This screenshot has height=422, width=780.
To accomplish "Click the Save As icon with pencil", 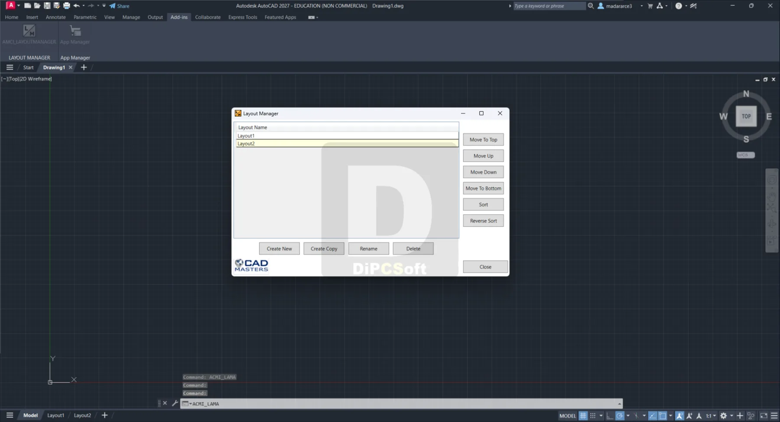I will (57, 6).
